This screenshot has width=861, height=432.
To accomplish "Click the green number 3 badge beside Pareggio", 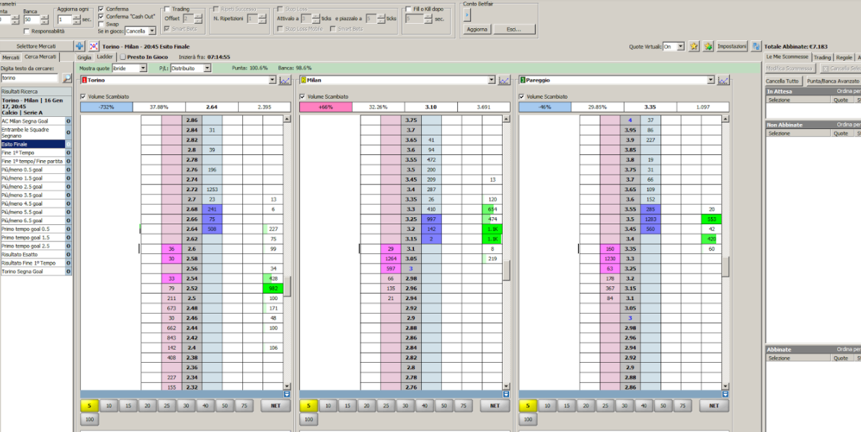I will [523, 80].
